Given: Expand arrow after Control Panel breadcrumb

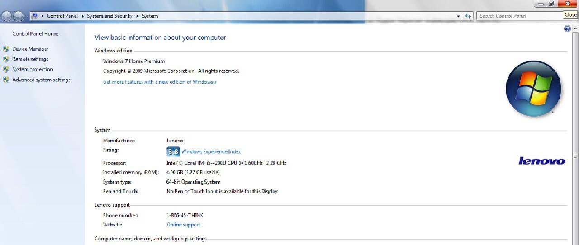Looking at the screenshot, I should pyautogui.click(x=82, y=16).
